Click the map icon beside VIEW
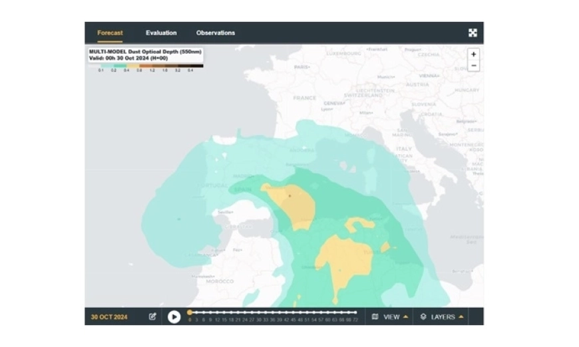This screenshot has height=347, width=579. click(375, 317)
